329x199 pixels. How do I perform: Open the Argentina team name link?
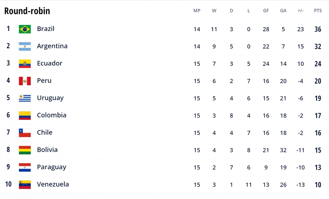pos(52,46)
